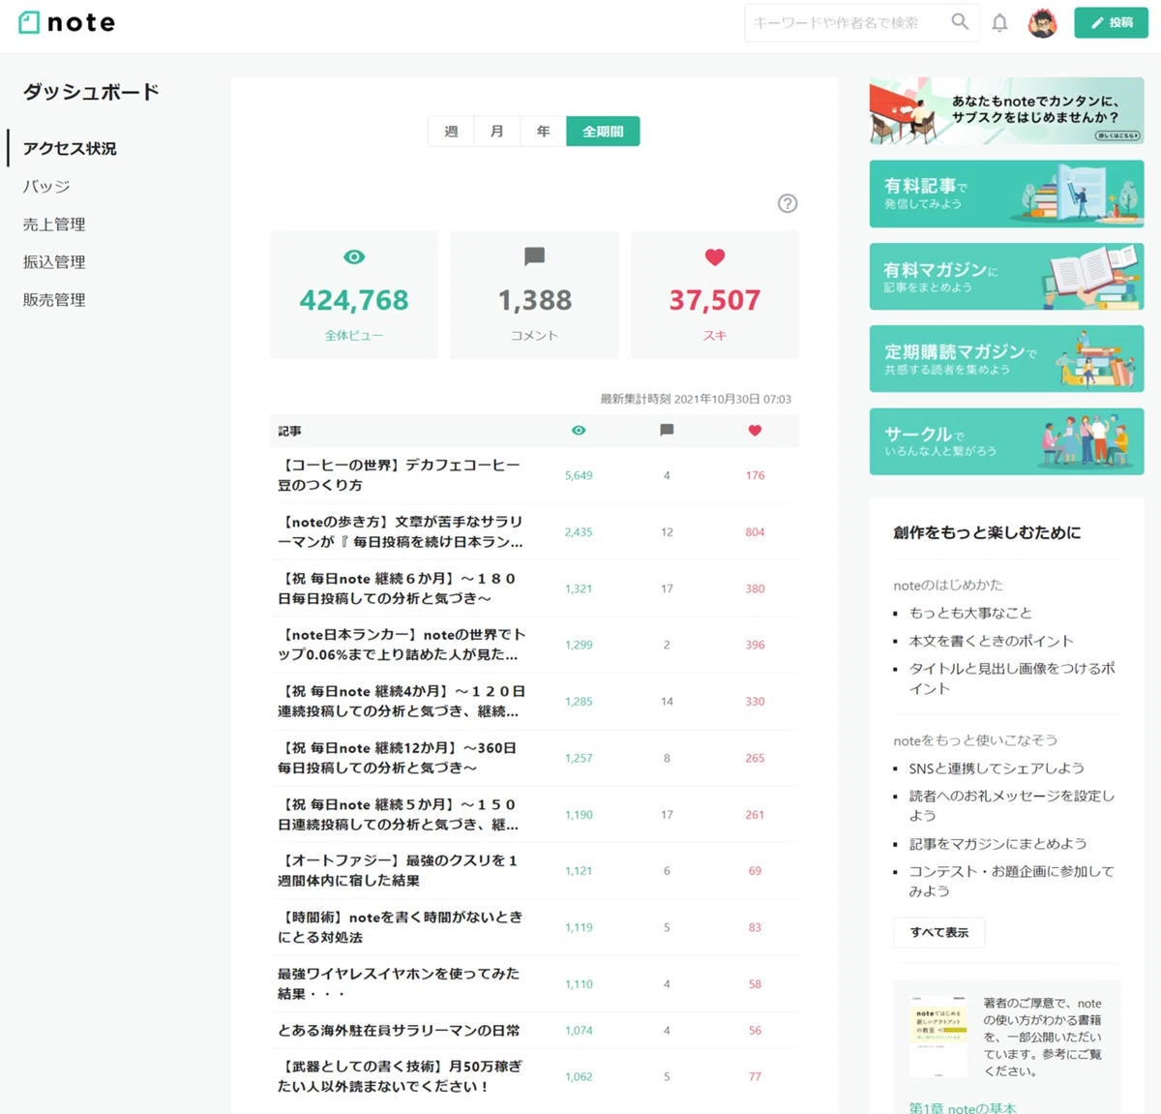Click the 全体ビュー label
Screen dimensions: 1161x1114
pyautogui.click(x=354, y=335)
